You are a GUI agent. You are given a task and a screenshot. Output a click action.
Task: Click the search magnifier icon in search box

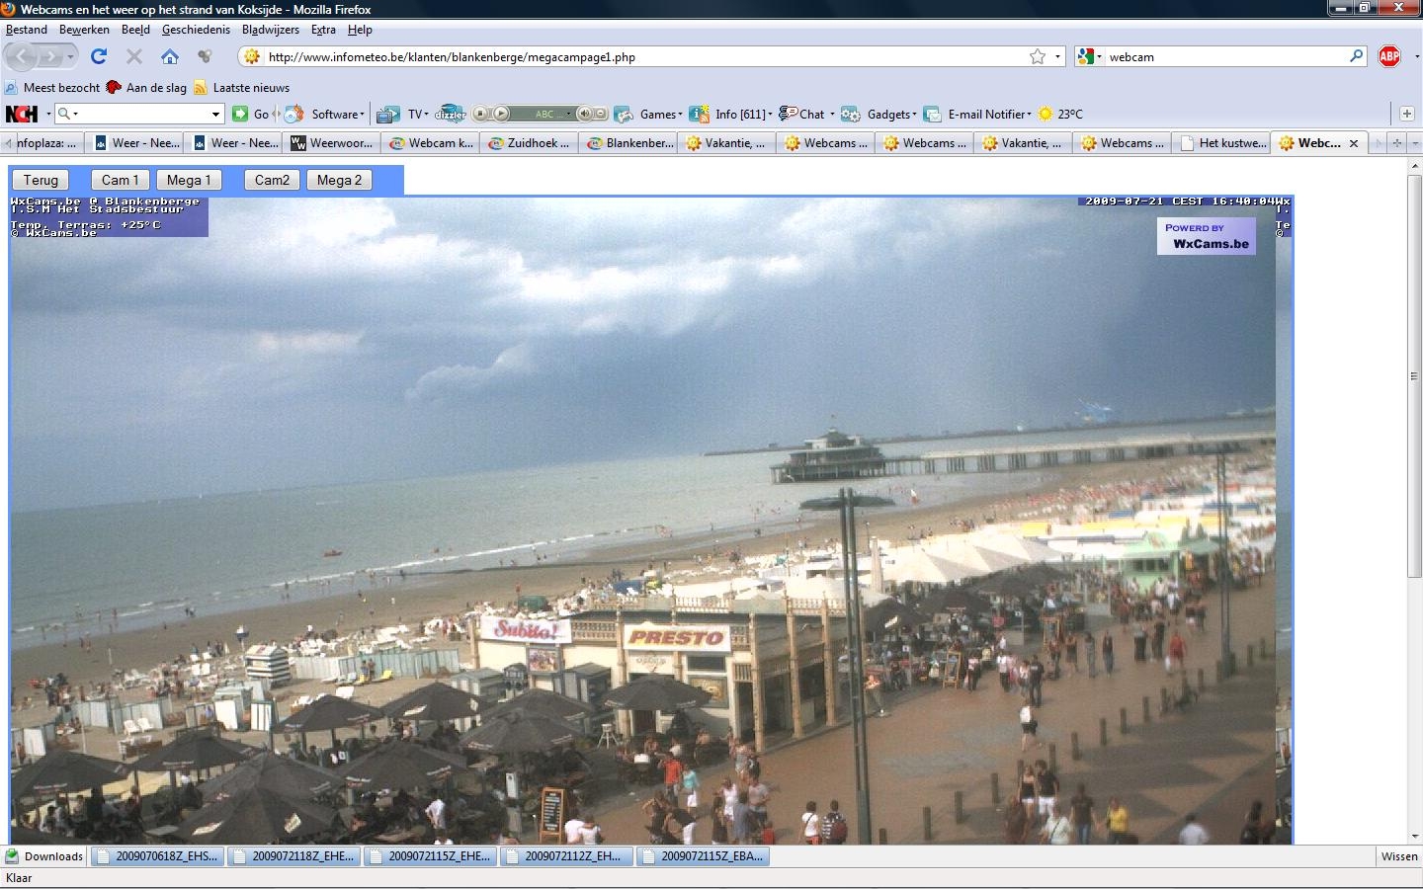point(1357,56)
